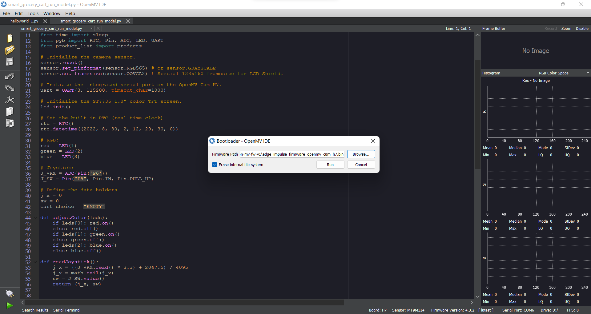Image resolution: width=591 pixels, height=314 pixels.
Task: Open the File menu
Action: 6,14
